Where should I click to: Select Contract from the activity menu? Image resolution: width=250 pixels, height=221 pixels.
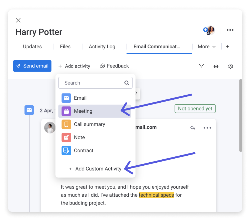tap(95, 150)
